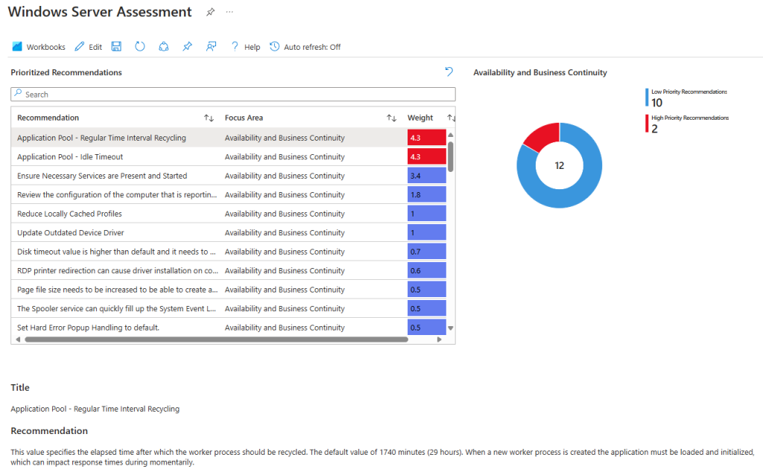Toggle sort order on the Weight column
This screenshot has height=472, width=763.
pos(452,118)
